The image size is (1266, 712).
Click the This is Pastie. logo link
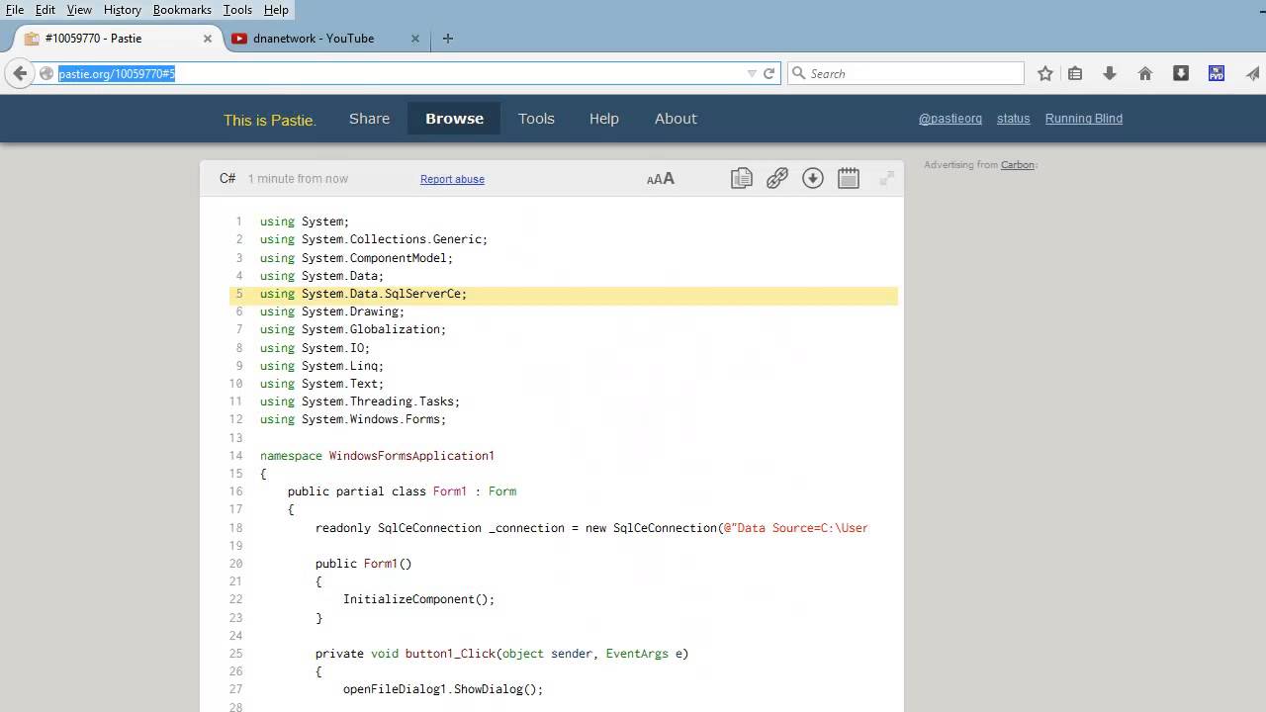pyautogui.click(x=270, y=120)
